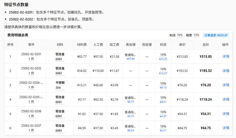Click material fee ¥65.77
The width and height of the screenshot is (236, 138).
[x=82, y=57]
